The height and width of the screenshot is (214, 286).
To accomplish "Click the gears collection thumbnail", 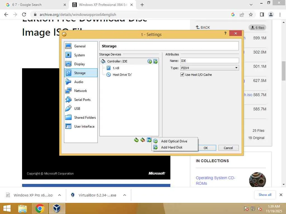I will click(x=258, y=180).
